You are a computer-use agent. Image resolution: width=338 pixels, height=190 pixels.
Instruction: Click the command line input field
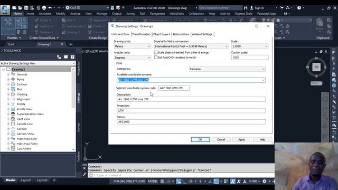(184, 175)
